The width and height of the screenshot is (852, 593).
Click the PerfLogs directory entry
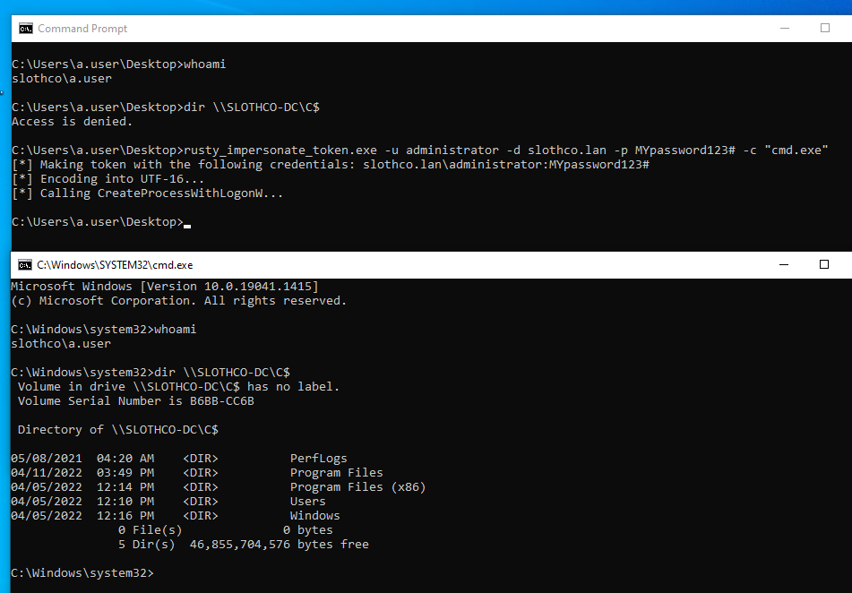click(318, 459)
